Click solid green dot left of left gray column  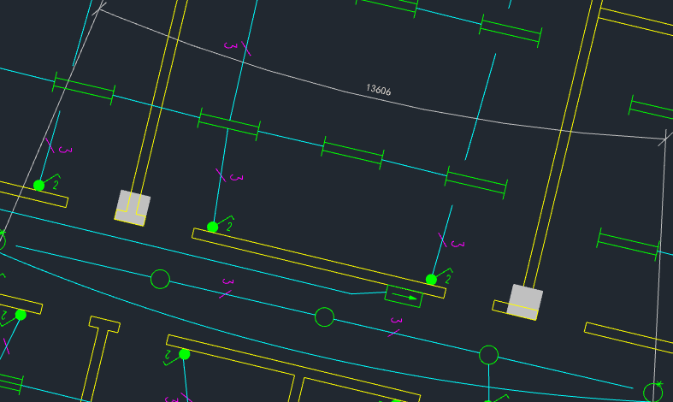[38, 186]
